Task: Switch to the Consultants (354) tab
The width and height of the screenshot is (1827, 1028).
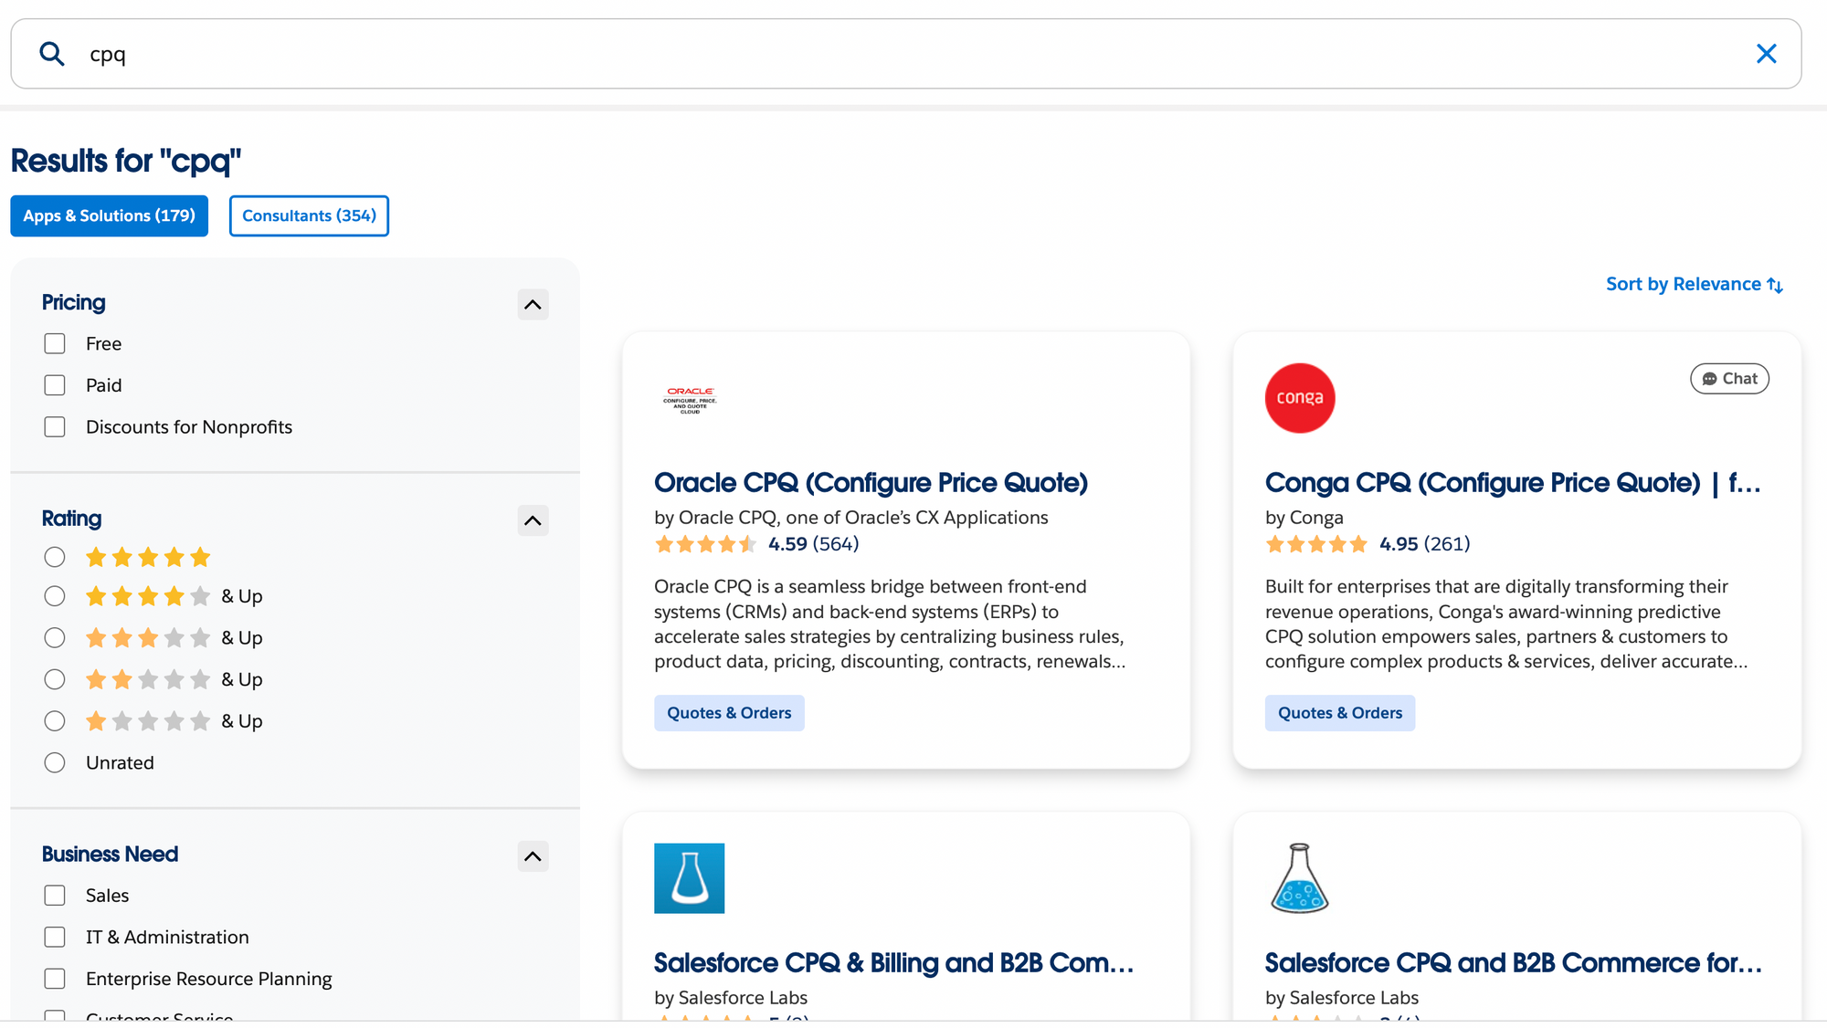Action: click(x=309, y=215)
